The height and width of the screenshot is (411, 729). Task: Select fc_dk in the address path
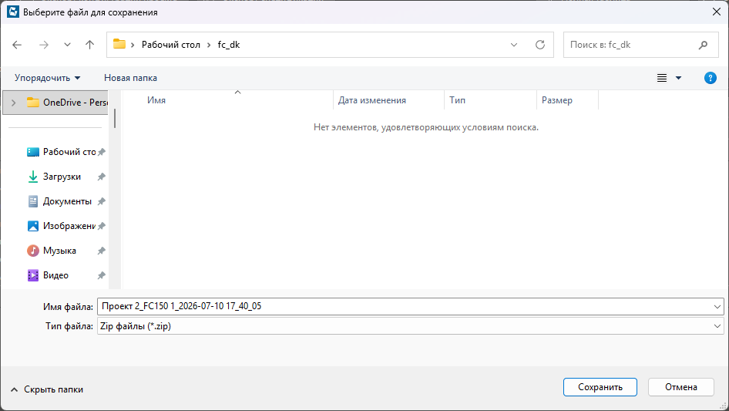(229, 45)
